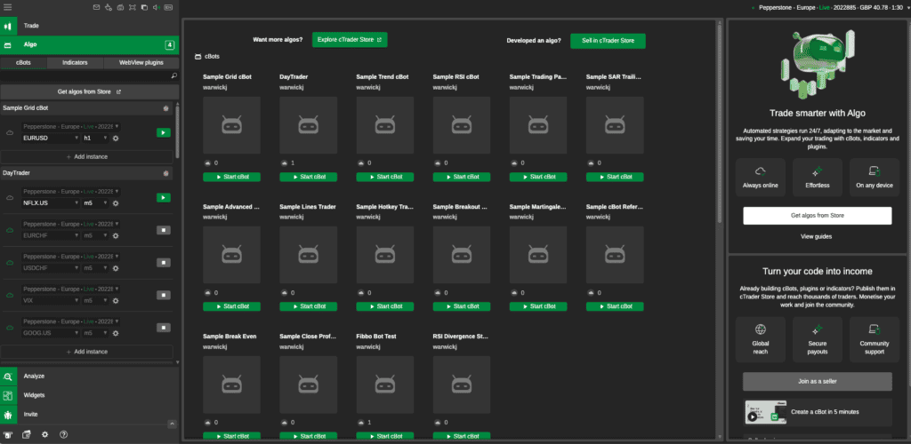Click the Widgets grid icon
This screenshot has width=911, height=444.
pos(8,395)
